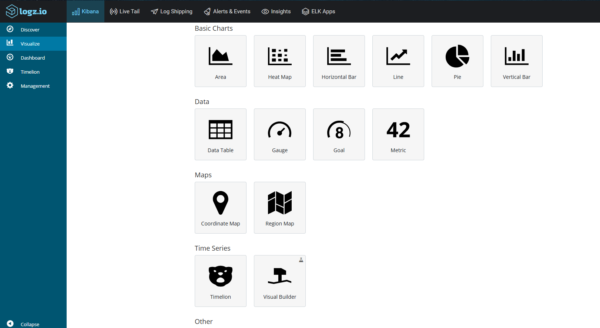Select the Coordinate Map pin icon

(221, 203)
